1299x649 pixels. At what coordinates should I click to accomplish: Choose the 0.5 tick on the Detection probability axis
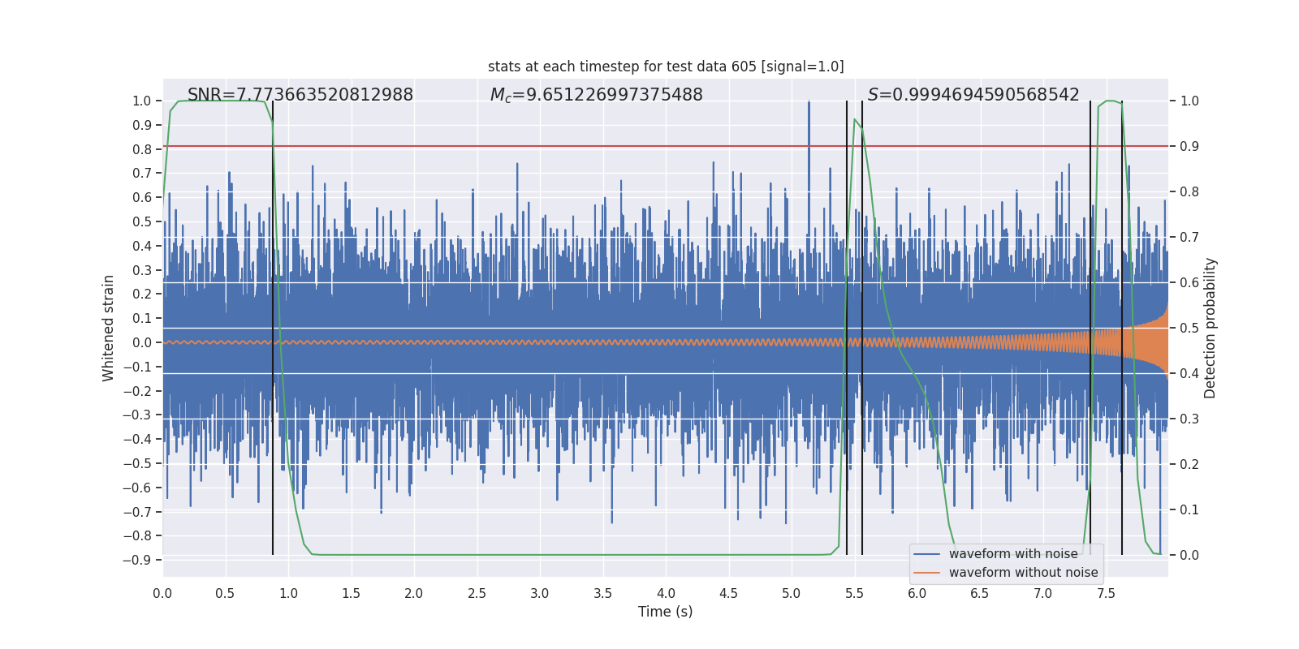click(x=1189, y=328)
